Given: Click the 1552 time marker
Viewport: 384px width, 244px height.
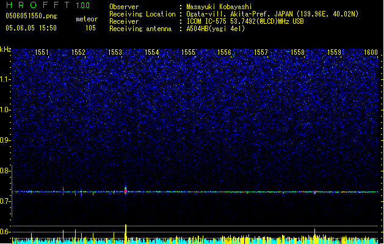Looking at the screenshot, I should [x=78, y=52].
